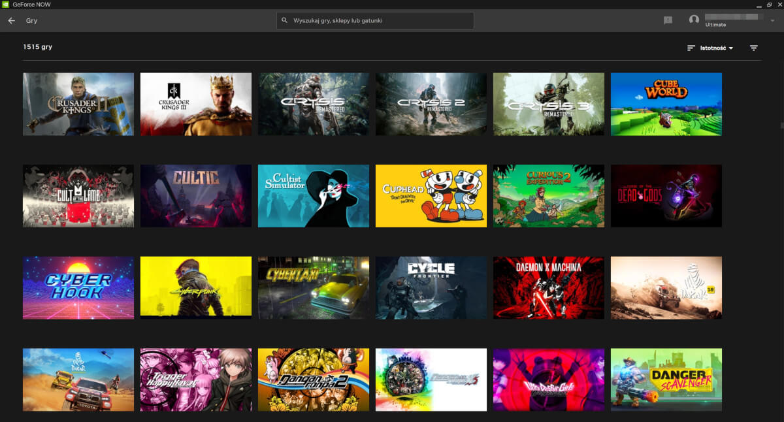Click the back arrow next to Gry

pyautogui.click(x=10, y=20)
